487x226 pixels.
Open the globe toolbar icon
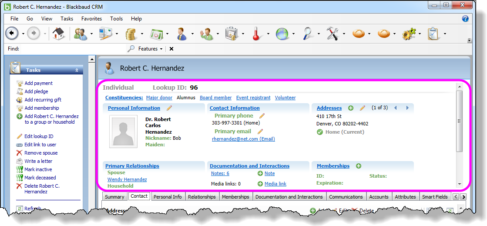click(x=282, y=34)
